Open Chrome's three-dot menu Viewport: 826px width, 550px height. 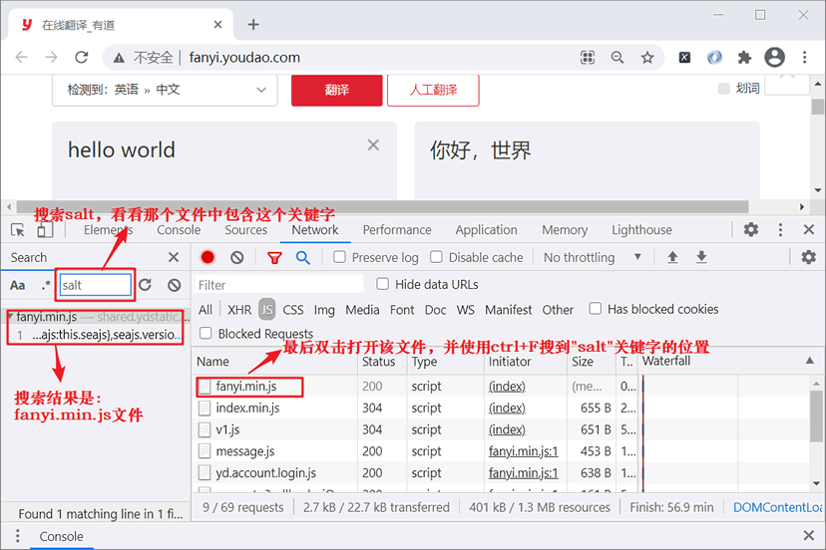coord(804,58)
